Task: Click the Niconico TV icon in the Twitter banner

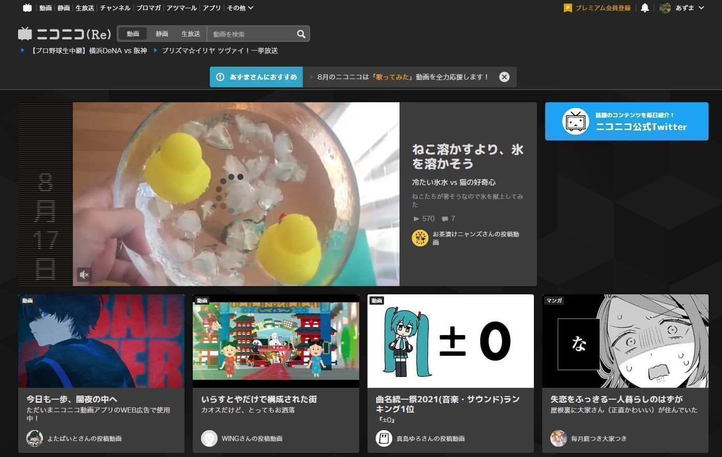Action: click(576, 121)
